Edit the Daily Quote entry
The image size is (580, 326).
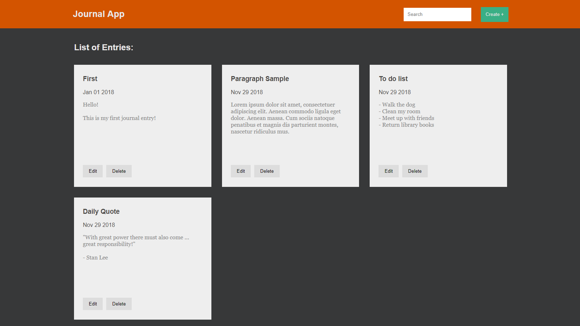coord(93,304)
